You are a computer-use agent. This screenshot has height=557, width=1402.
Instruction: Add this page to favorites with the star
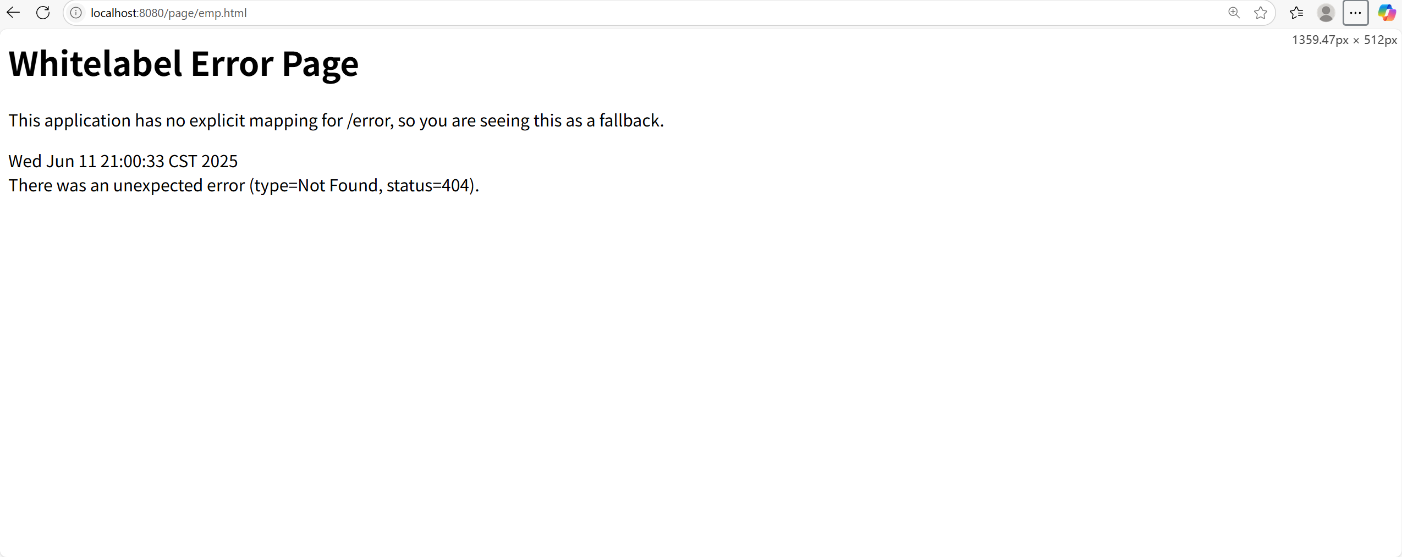(1261, 13)
